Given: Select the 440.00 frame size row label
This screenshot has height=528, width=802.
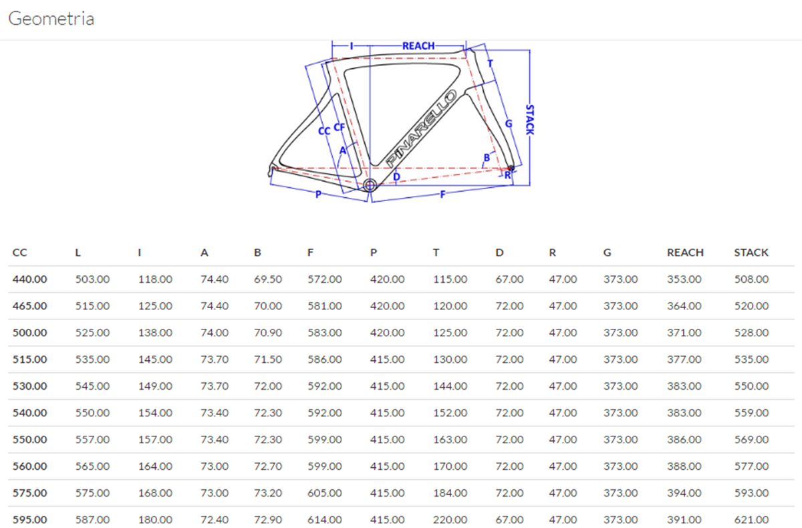Looking at the screenshot, I should tap(30, 279).
